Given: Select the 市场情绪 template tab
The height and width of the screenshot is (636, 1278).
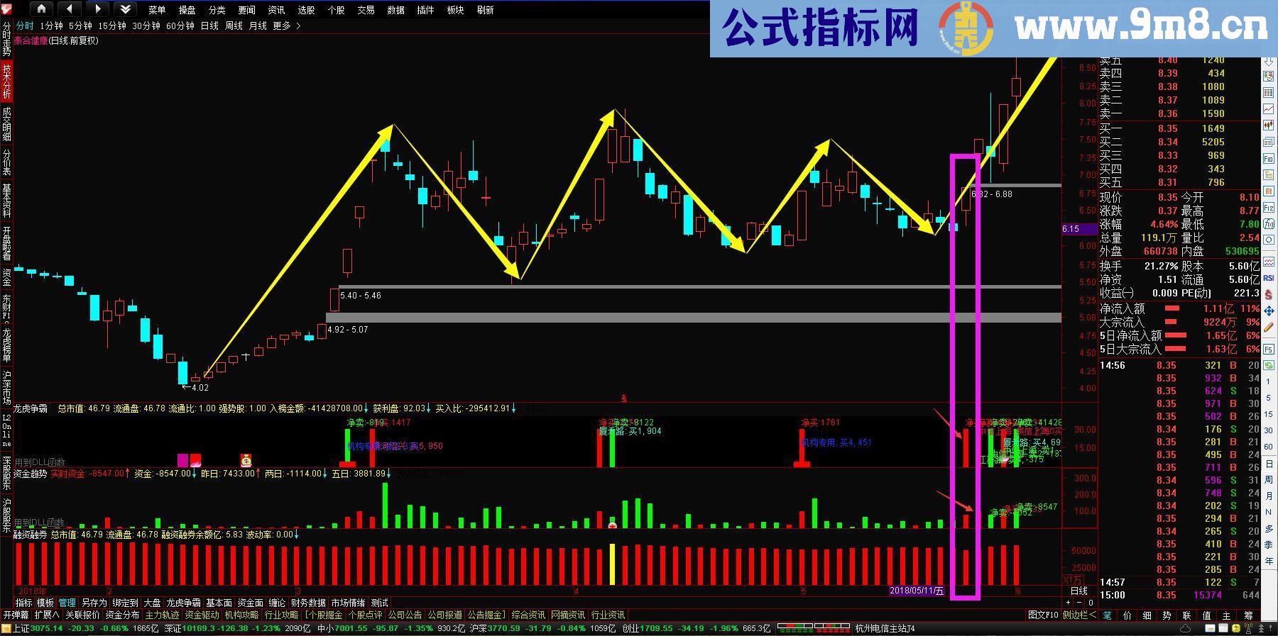Looking at the screenshot, I should click(348, 603).
